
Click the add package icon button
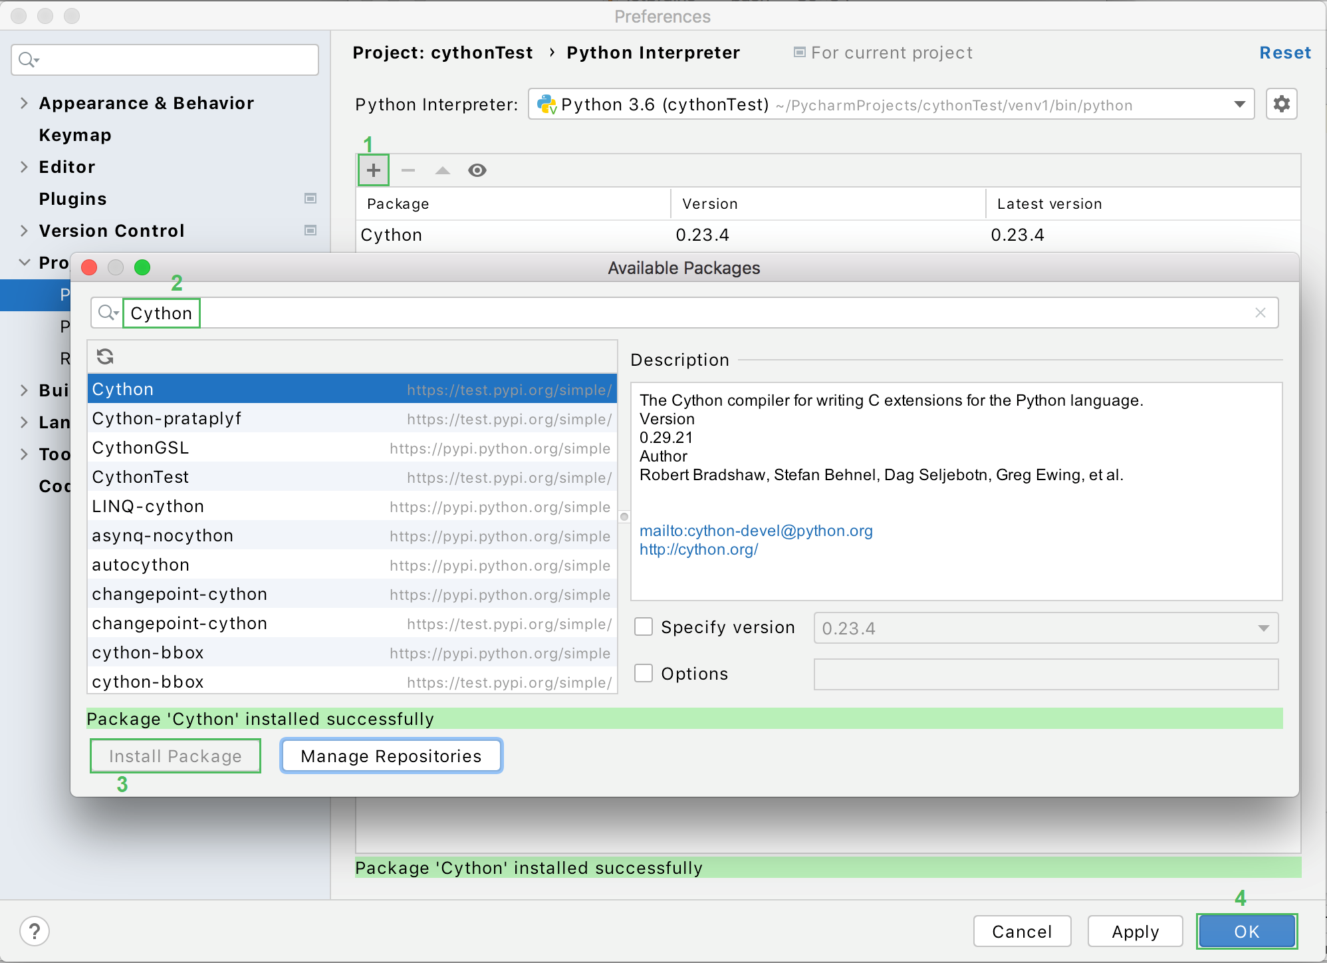pos(373,170)
